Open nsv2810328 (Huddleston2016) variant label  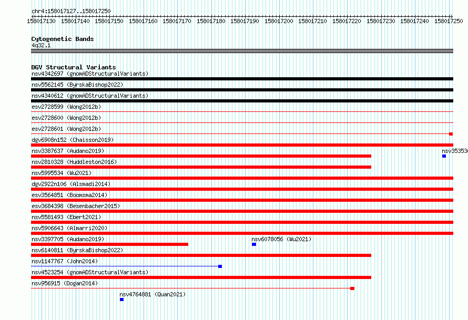[x=74, y=162]
